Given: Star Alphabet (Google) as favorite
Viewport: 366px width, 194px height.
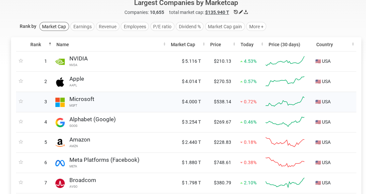Looking at the screenshot, I should point(21,122).
